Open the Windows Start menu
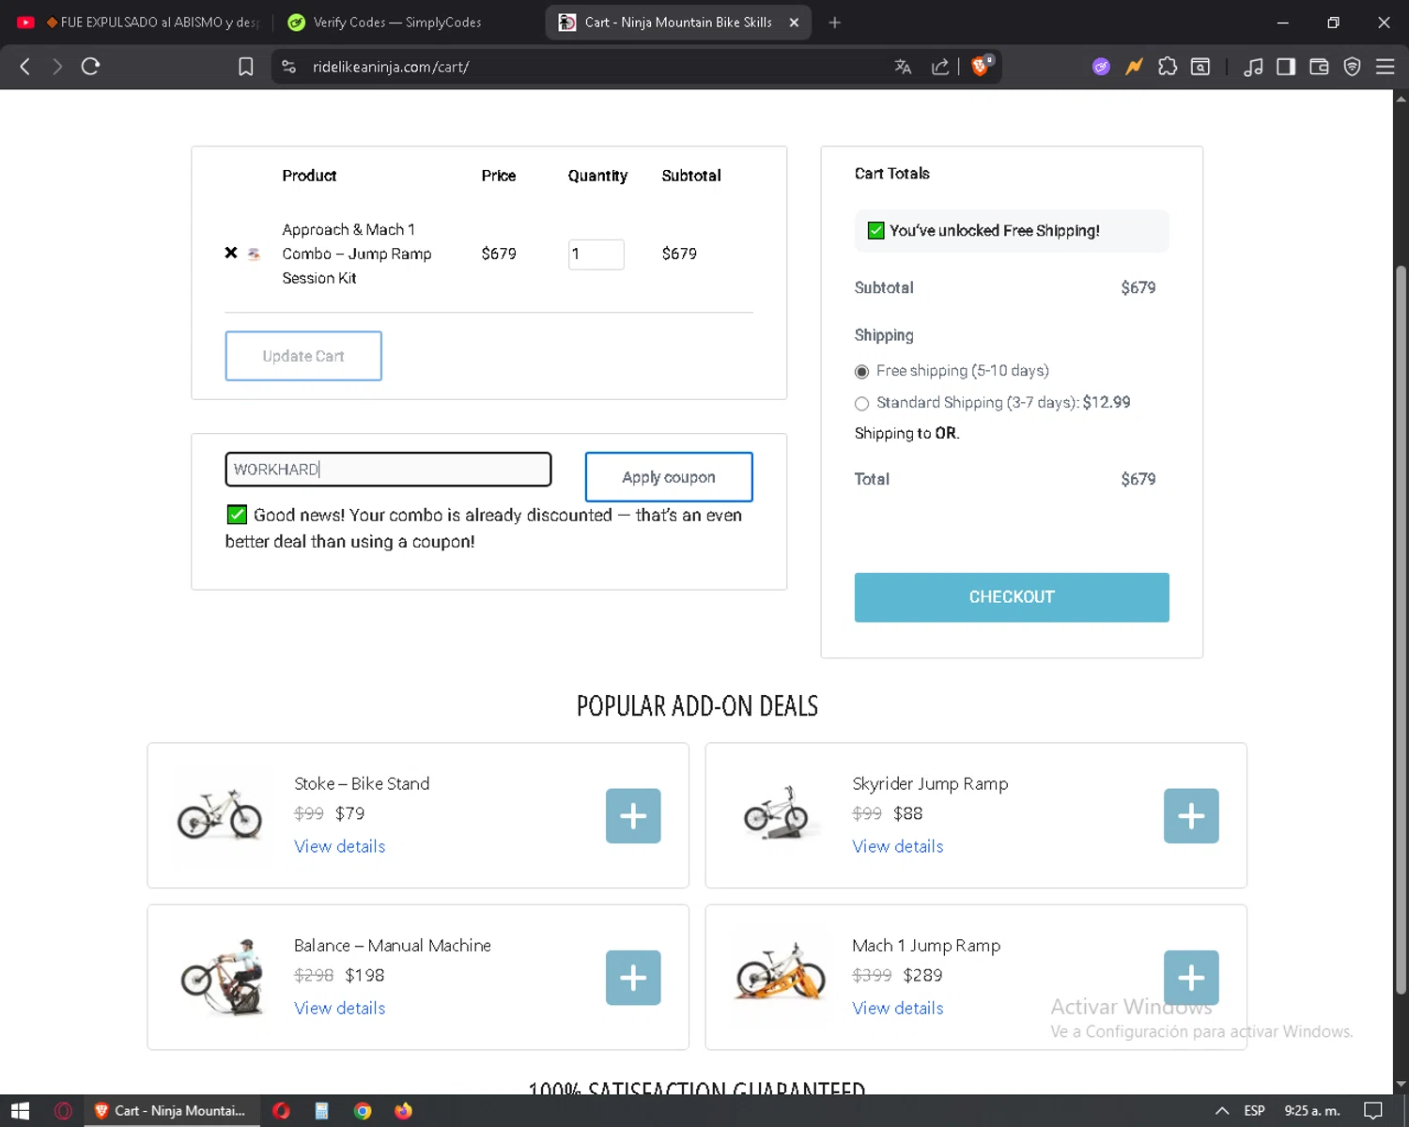 click(20, 1111)
